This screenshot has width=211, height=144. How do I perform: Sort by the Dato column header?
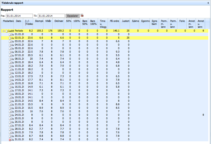coord(18,21)
